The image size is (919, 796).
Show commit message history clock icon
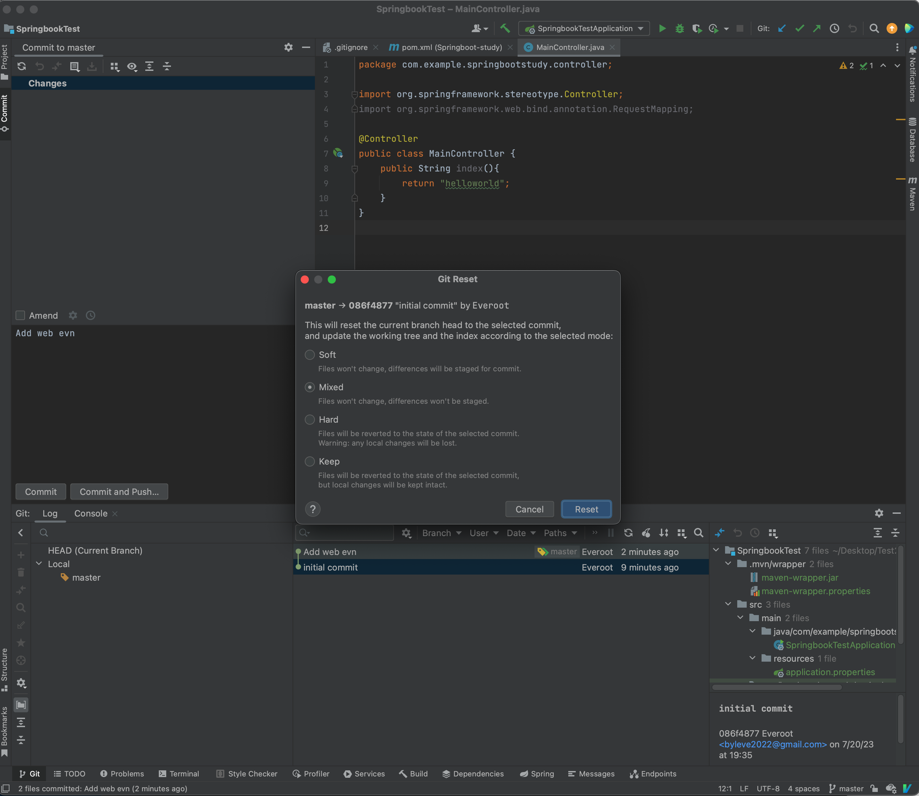click(x=90, y=315)
